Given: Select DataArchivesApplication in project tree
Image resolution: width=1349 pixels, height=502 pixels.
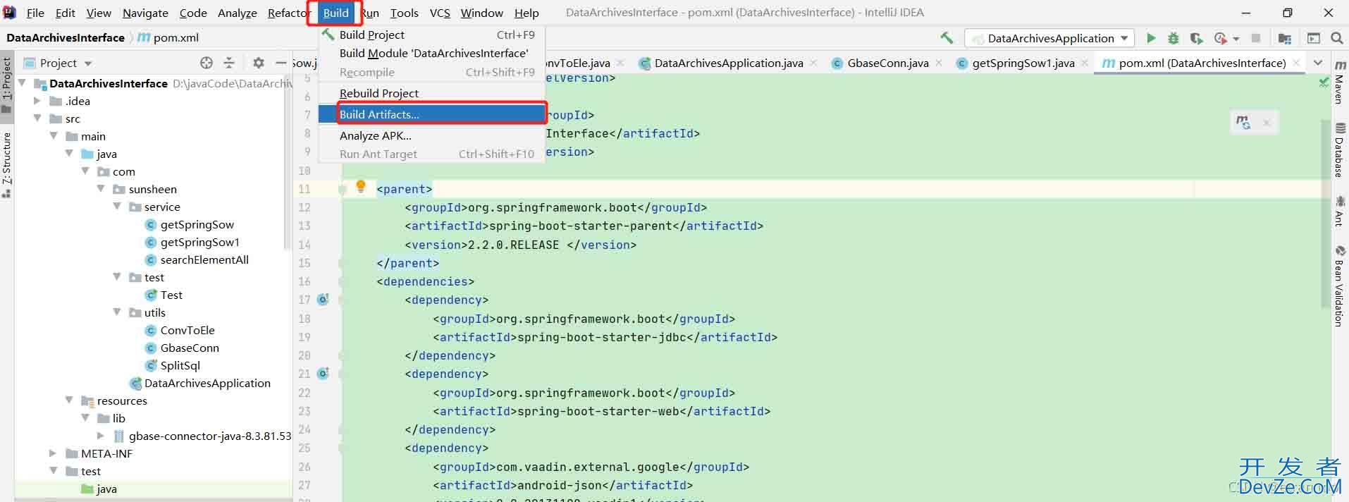Looking at the screenshot, I should point(207,383).
